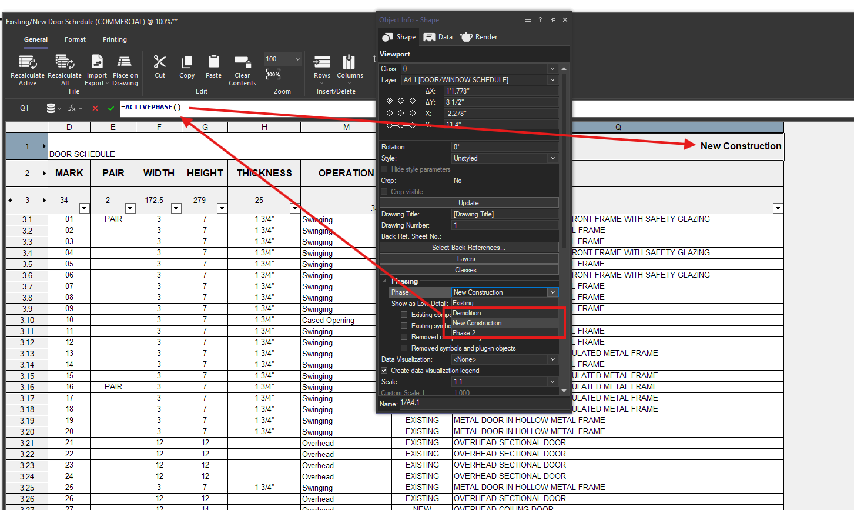The image size is (854, 510).
Task: Click Place on Drawing icon
Action: pos(125,62)
